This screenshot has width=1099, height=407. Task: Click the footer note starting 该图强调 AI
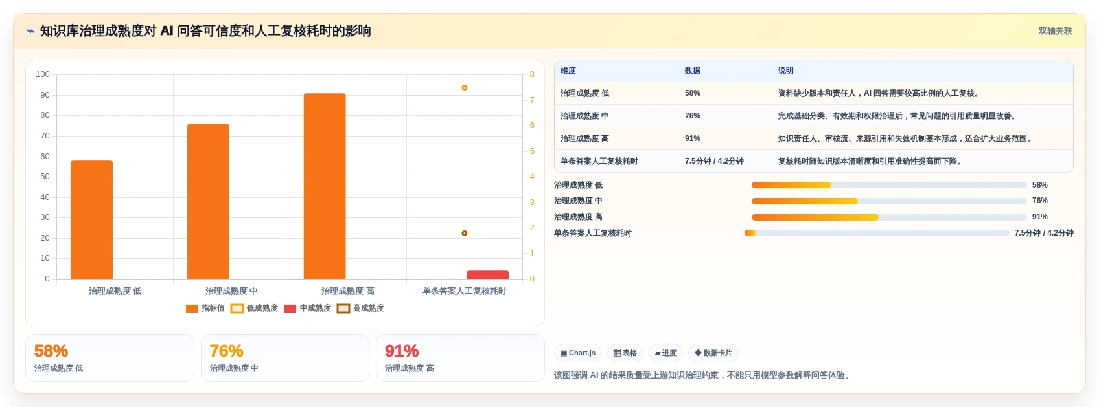tap(703, 375)
